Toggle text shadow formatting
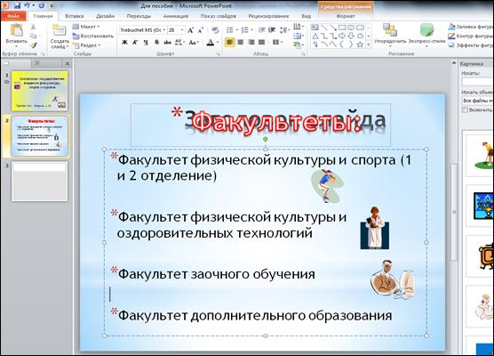Image resolution: width=494 pixels, height=356 pixels. click(x=156, y=43)
